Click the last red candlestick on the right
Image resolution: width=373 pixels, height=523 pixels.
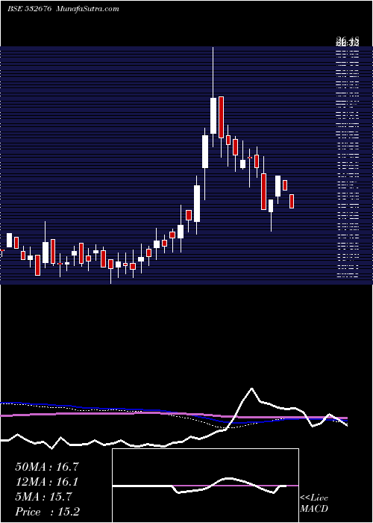click(292, 202)
